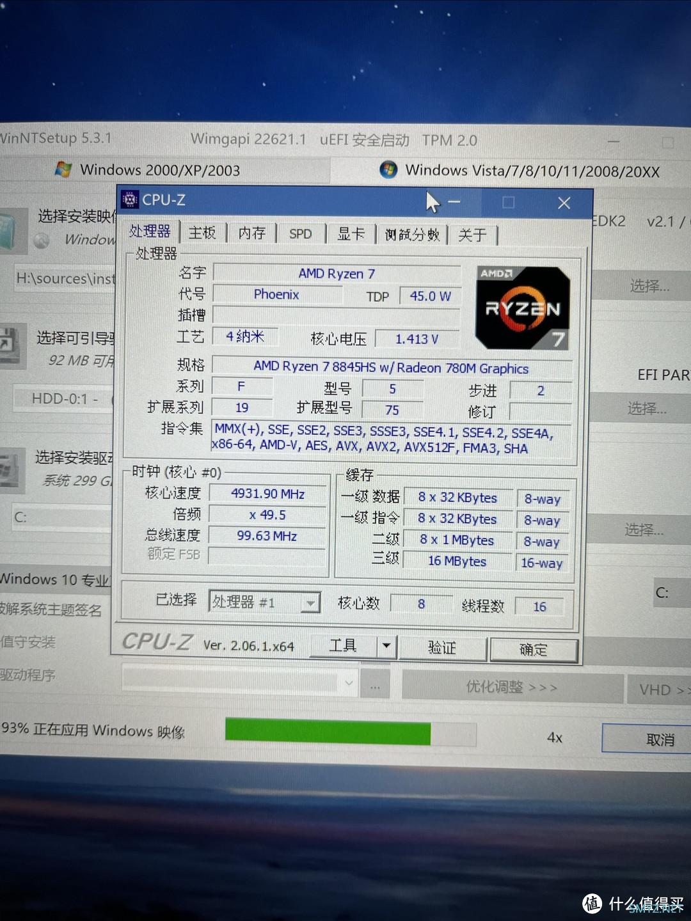691x921 pixels.
Task: Click the Windows Vista orb icon
Action: (x=388, y=170)
